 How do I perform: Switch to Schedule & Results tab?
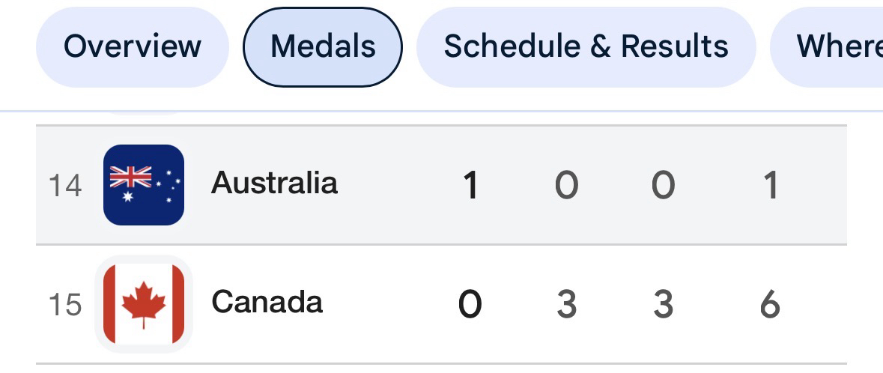coord(586,46)
